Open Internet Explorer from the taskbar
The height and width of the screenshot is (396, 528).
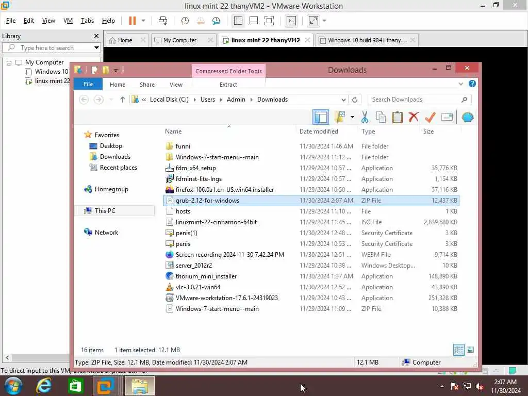[x=44, y=386]
